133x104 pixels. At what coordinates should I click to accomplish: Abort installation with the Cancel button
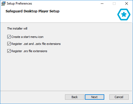pos(119,97)
